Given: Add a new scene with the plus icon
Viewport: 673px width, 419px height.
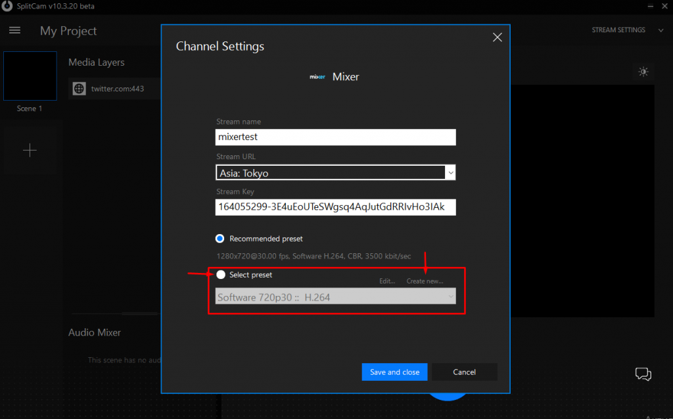Looking at the screenshot, I should point(30,151).
